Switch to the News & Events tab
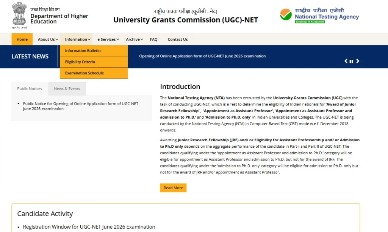The image size is (388, 232). (67, 88)
